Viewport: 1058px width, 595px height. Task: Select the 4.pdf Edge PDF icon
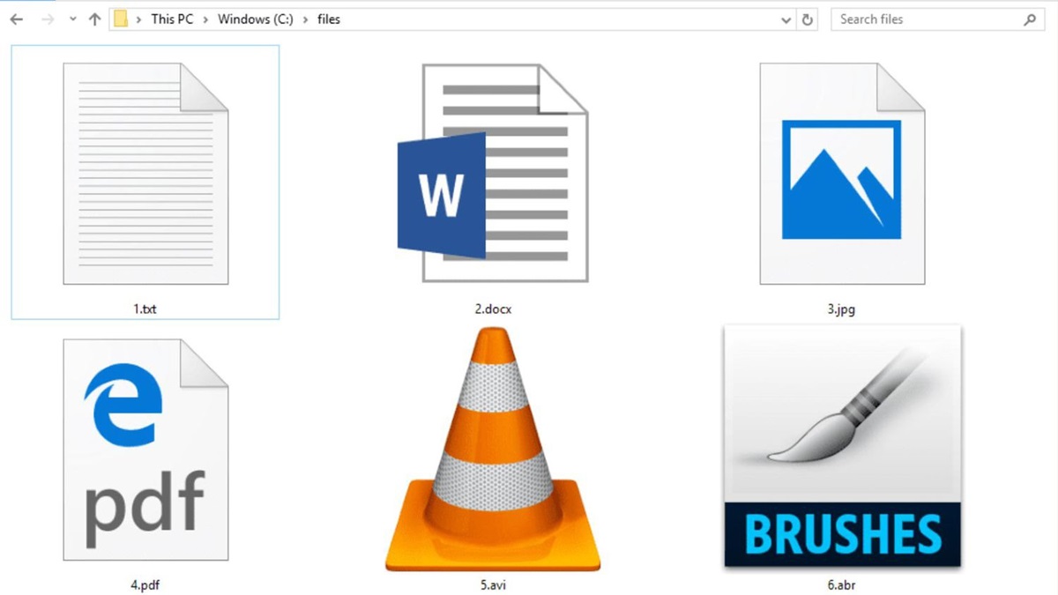(145, 450)
